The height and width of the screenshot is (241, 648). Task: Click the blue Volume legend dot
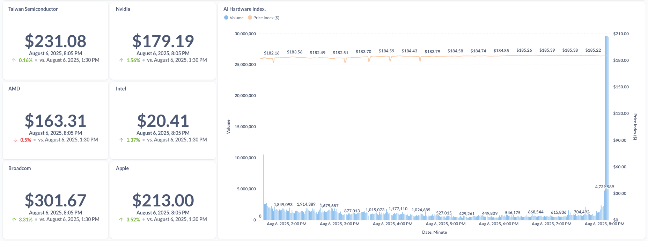(226, 17)
